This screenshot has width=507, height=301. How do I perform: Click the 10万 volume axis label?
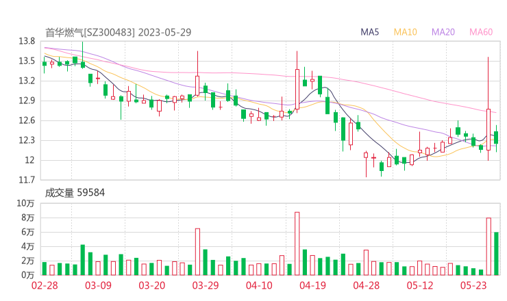pos(26,203)
